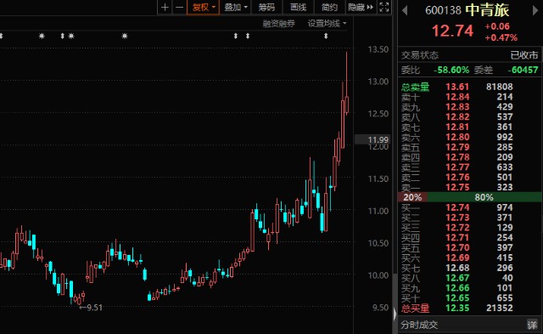Click the 总买量 12.35 row

[470, 308]
